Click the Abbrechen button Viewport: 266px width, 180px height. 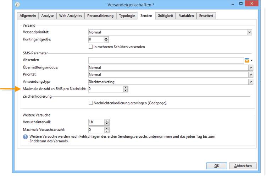[243, 166]
